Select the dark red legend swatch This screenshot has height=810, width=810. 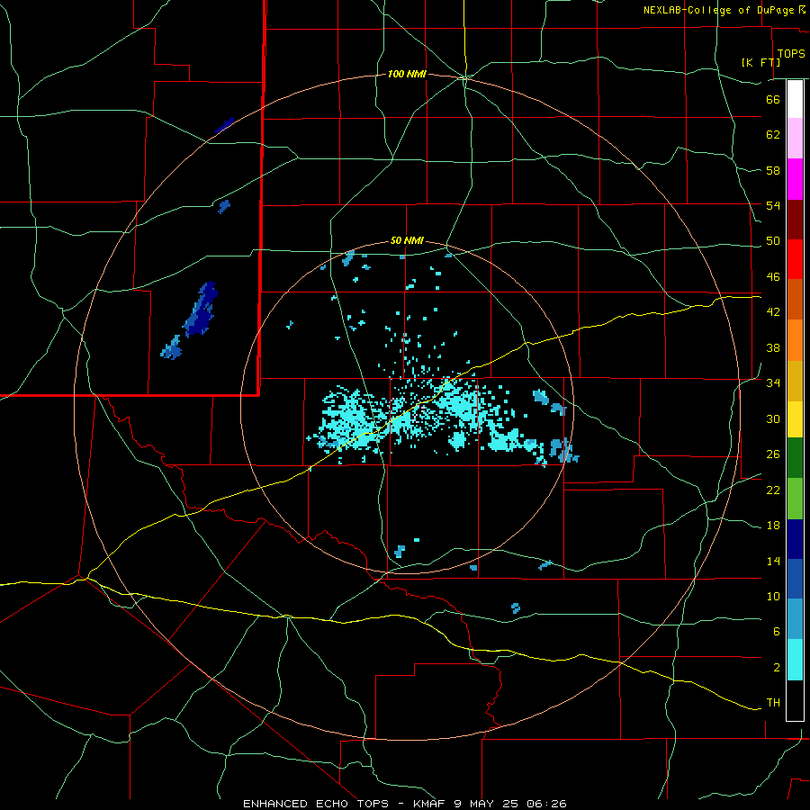click(x=795, y=220)
